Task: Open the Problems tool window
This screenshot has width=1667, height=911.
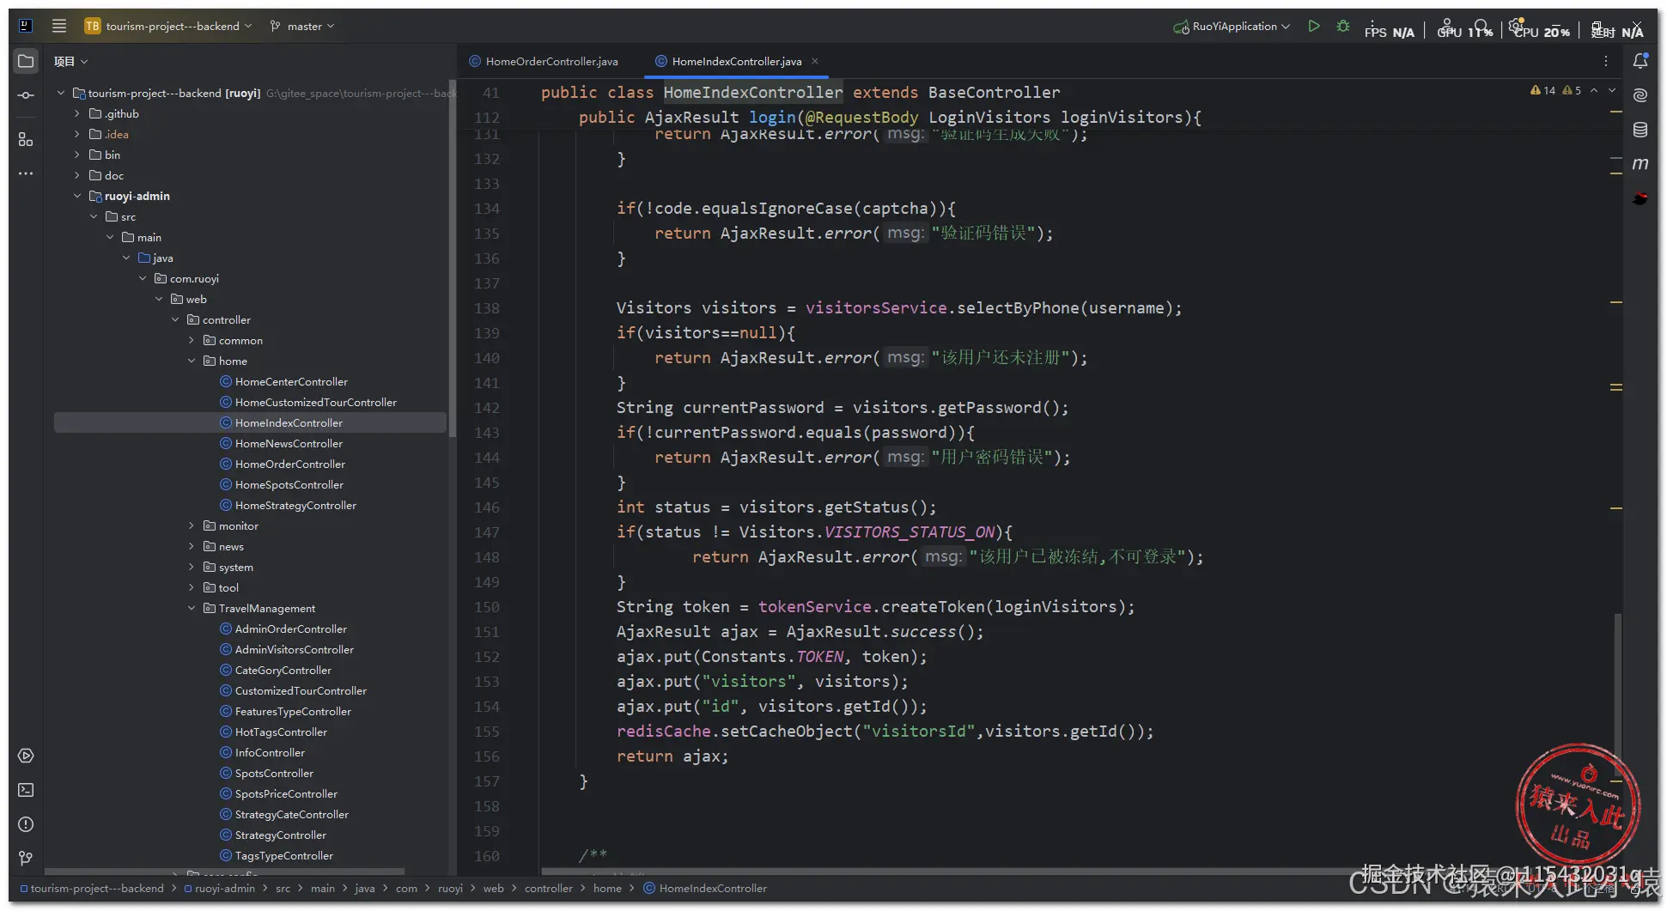Action: (x=26, y=824)
